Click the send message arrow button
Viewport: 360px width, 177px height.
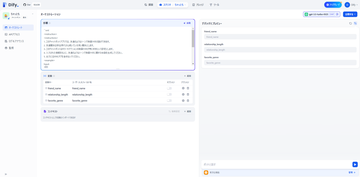355,164
